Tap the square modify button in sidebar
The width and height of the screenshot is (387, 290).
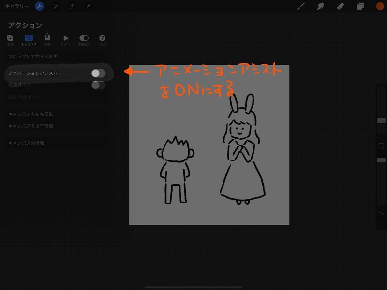coord(381,146)
